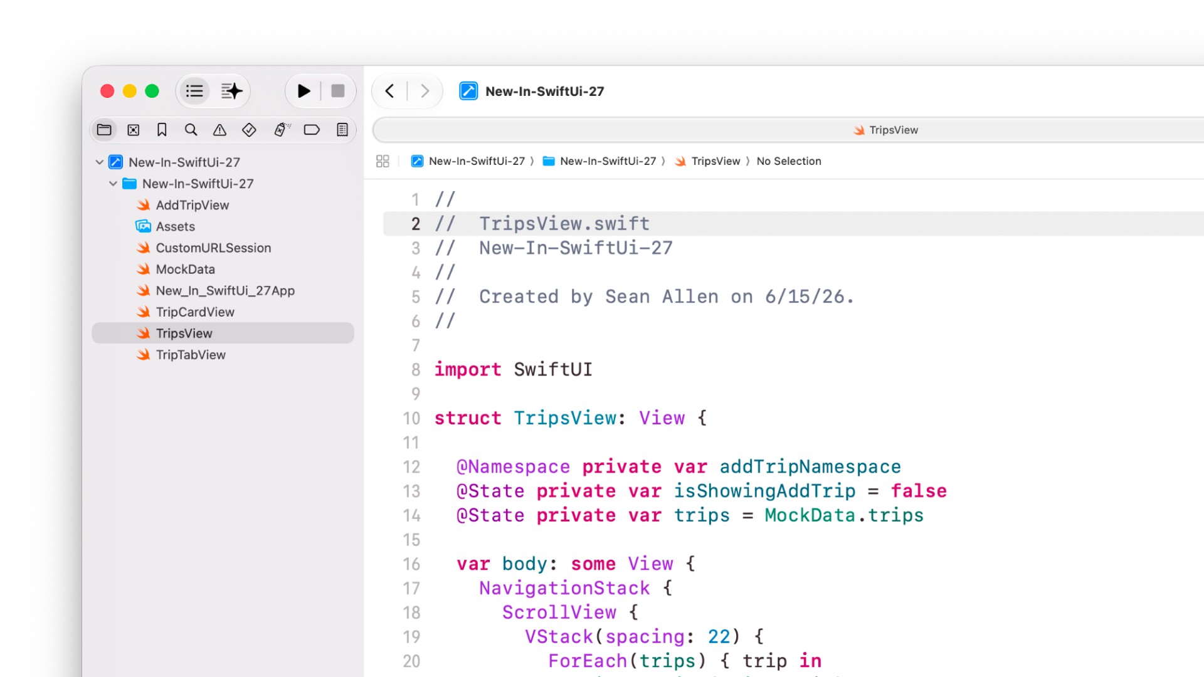Click the 'struct' keyword on line 10
This screenshot has height=677, width=1204.
point(468,418)
